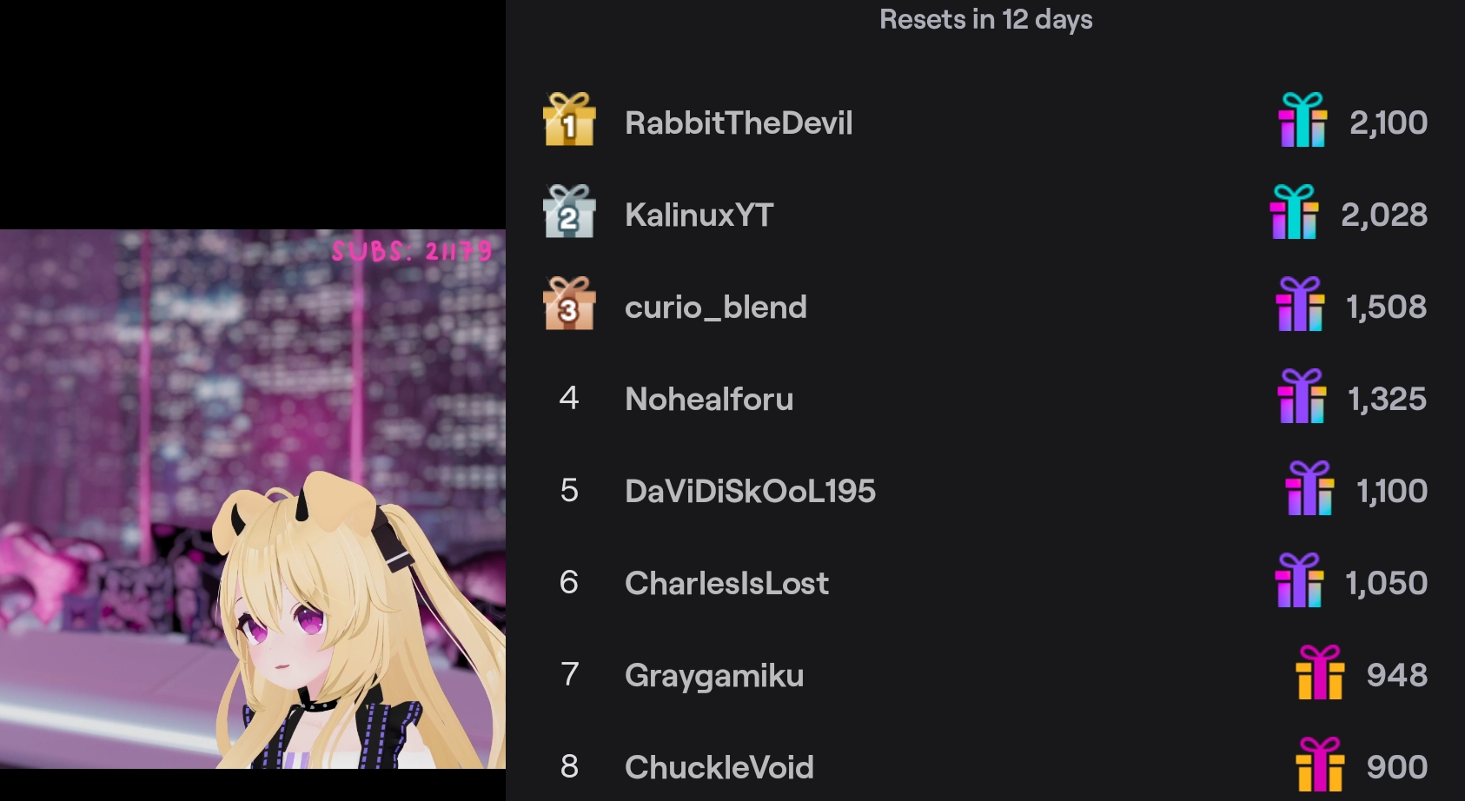Click the Graygamiku username

pos(714,677)
